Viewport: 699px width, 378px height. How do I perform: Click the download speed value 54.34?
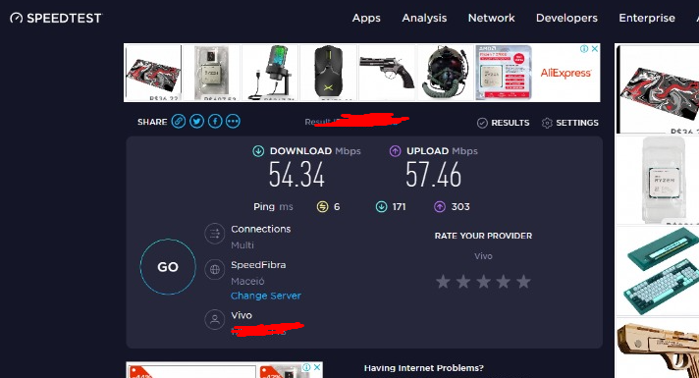(x=296, y=175)
